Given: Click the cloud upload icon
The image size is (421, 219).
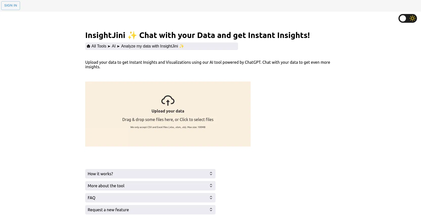Looking at the screenshot, I should coord(168,100).
